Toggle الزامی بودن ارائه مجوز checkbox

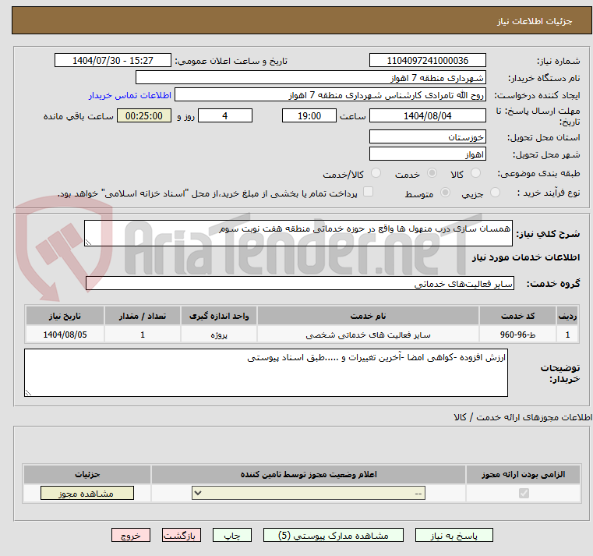pyautogui.click(x=524, y=493)
